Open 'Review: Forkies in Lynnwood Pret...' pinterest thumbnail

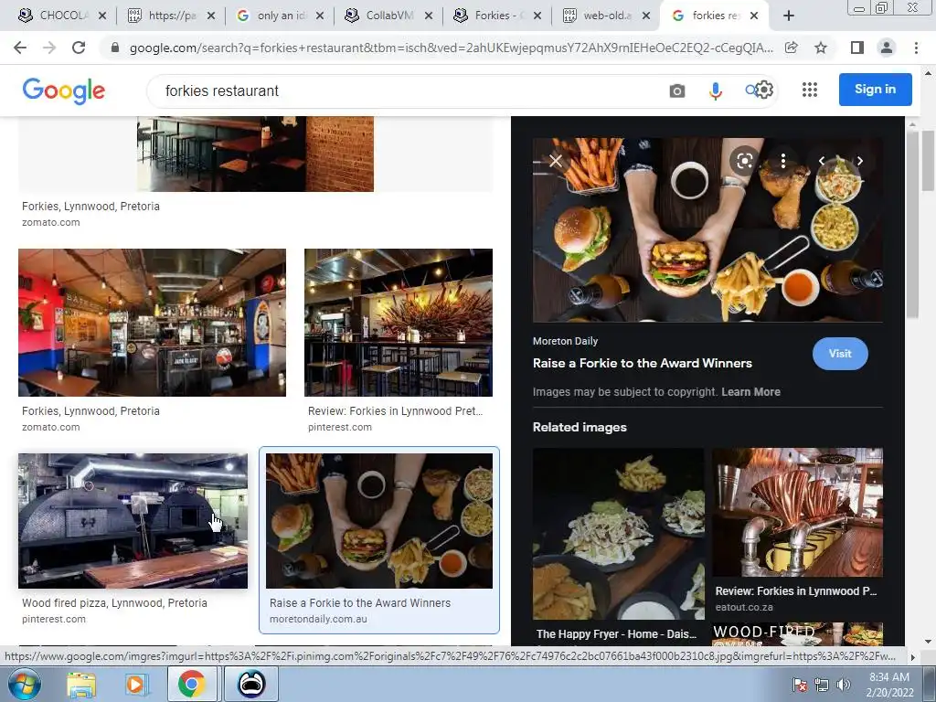399,323
